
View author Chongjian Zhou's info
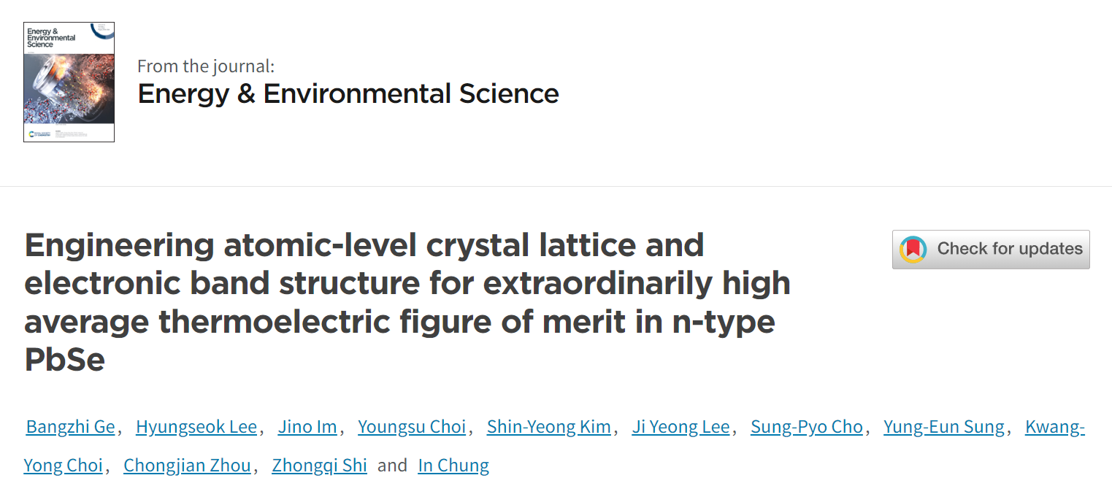pos(187,465)
